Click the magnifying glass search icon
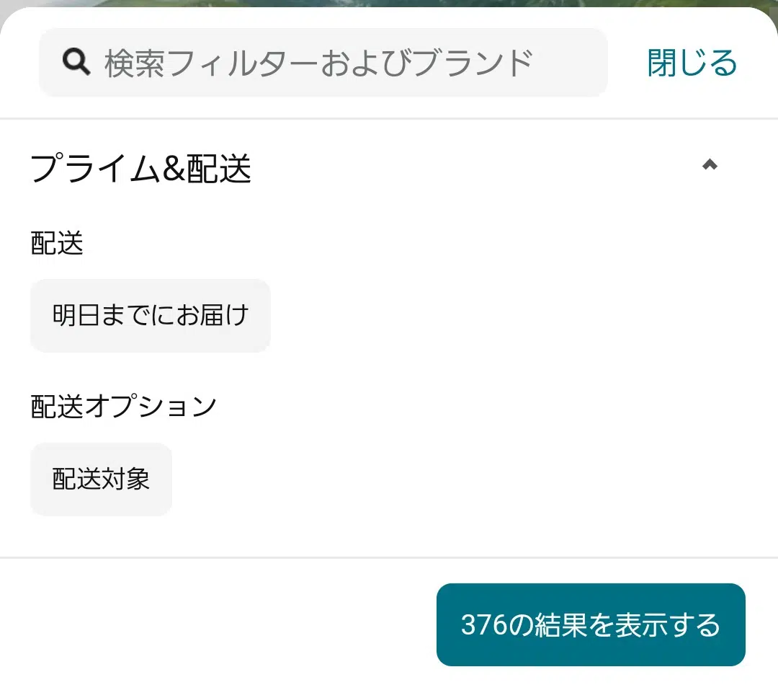The image size is (778, 685). [76, 63]
